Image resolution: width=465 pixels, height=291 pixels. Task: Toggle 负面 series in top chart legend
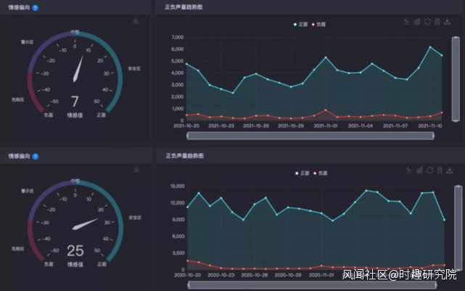coord(318,25)
